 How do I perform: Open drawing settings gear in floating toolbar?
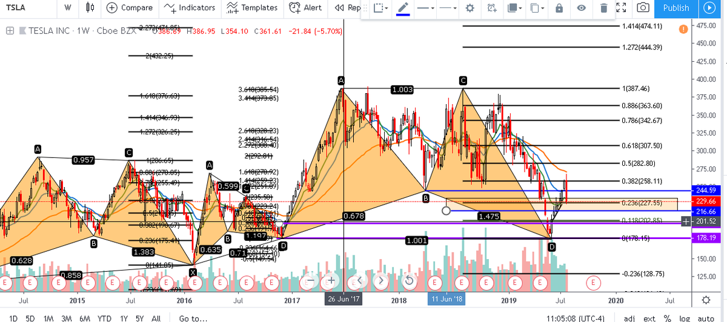click(x=469, y=8)
